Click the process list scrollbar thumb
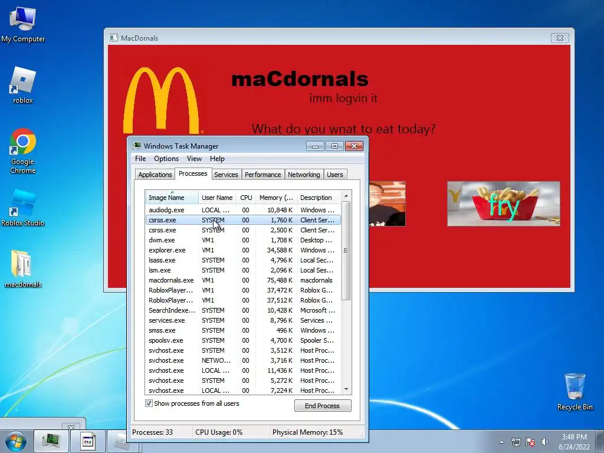Screen dimensions: 604x453 [x=346, y=250]
